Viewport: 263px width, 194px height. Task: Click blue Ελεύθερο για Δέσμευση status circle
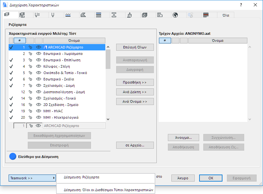point(13,156)
